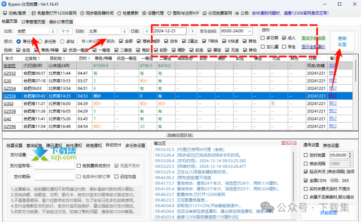Enable the 定时抢票 checkbox
Viewport: 361px width, 222px height.
(306, 155)
